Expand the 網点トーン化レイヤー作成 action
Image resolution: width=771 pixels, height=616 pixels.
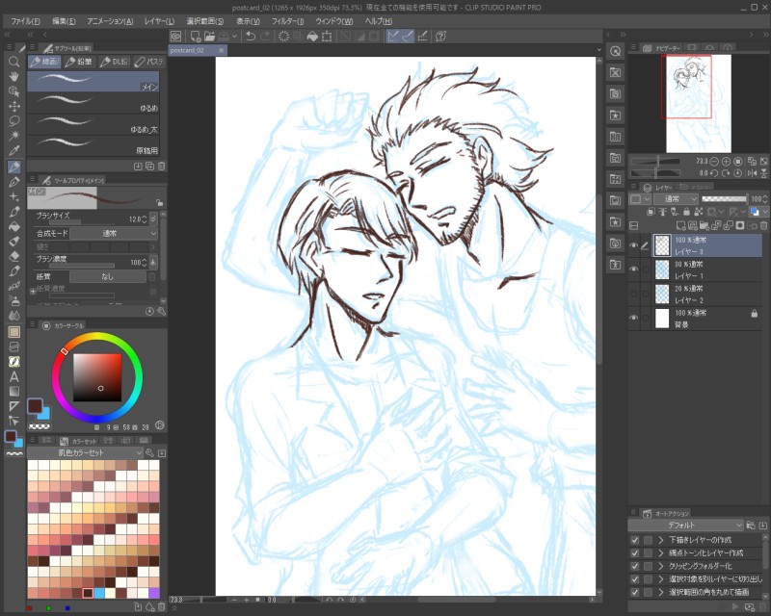[x=661, y=553]
